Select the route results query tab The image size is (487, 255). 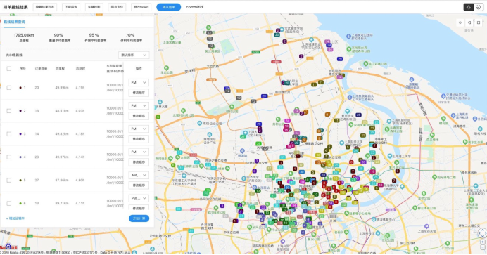[14, 22]
